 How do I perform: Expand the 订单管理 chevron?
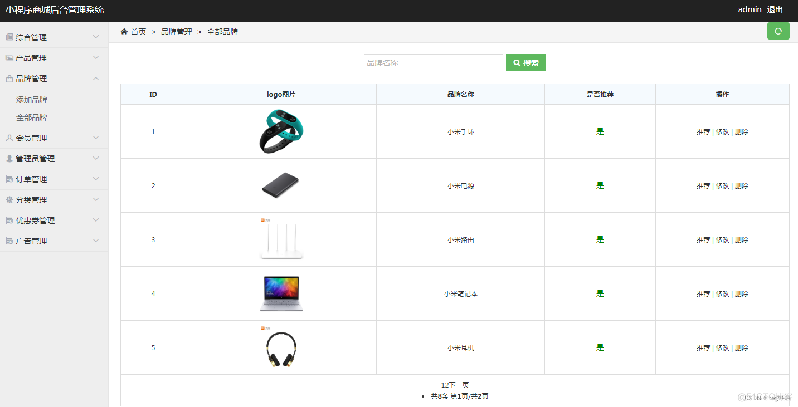96,179
